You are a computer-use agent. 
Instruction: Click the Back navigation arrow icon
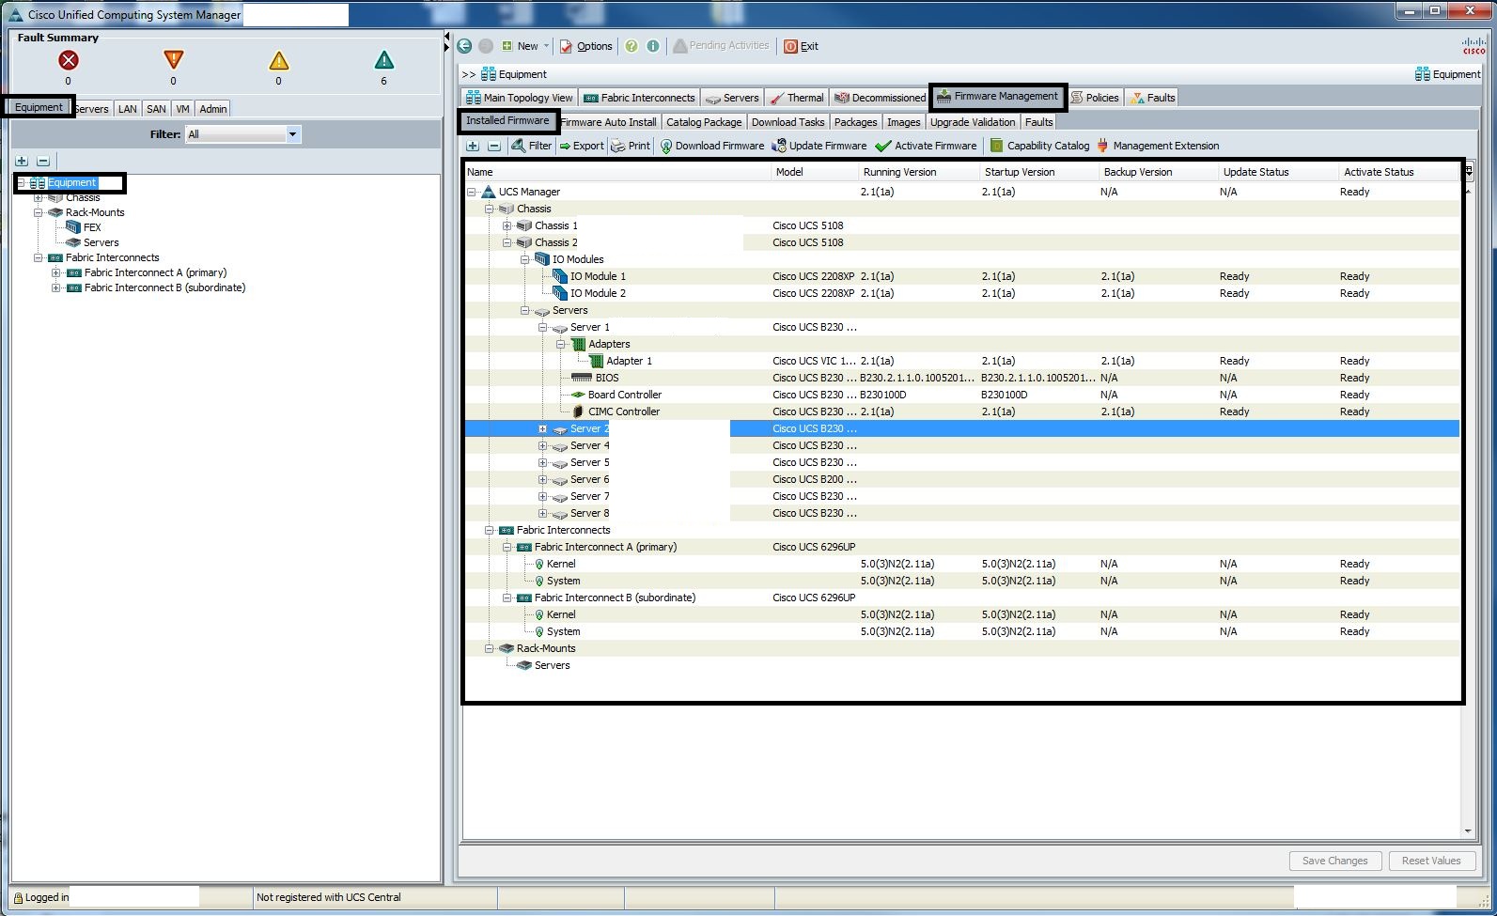[x=464, y=46]
